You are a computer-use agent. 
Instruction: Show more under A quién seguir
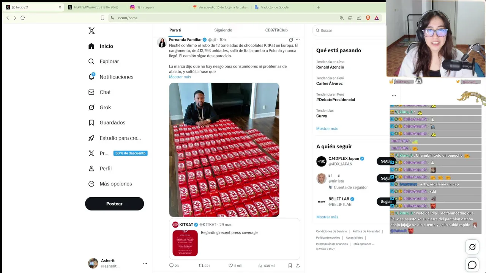[327, 217]
